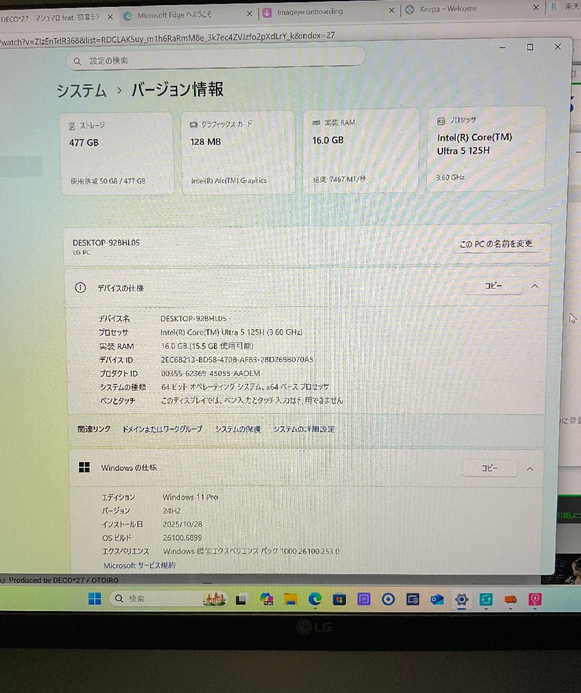Click the info icon beside デバイスの仕様
Image resolution: width=581 pixels, height=693 pixels.
[x=81, y=288]
